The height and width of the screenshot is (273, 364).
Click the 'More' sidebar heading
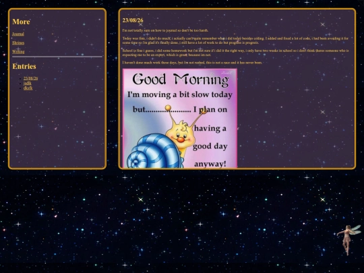21,22
